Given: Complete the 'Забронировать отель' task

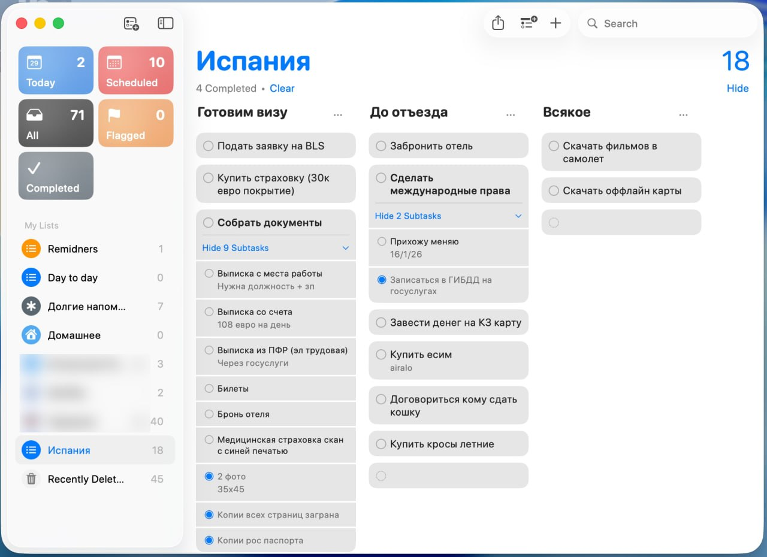Looking at the screenshot, I should [381, 146].
